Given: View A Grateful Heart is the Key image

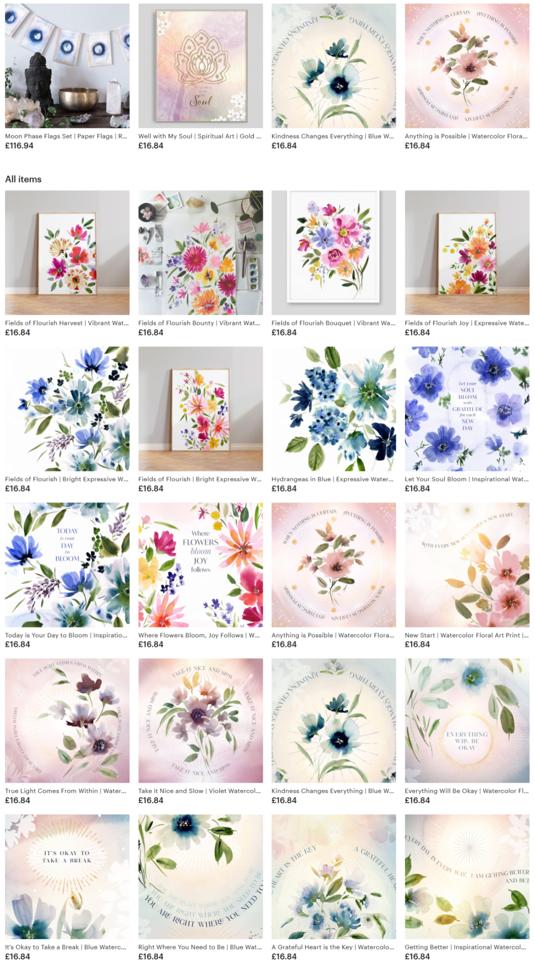Looking at the screenshot, I should pyautogui.click(x=334, y=877).
